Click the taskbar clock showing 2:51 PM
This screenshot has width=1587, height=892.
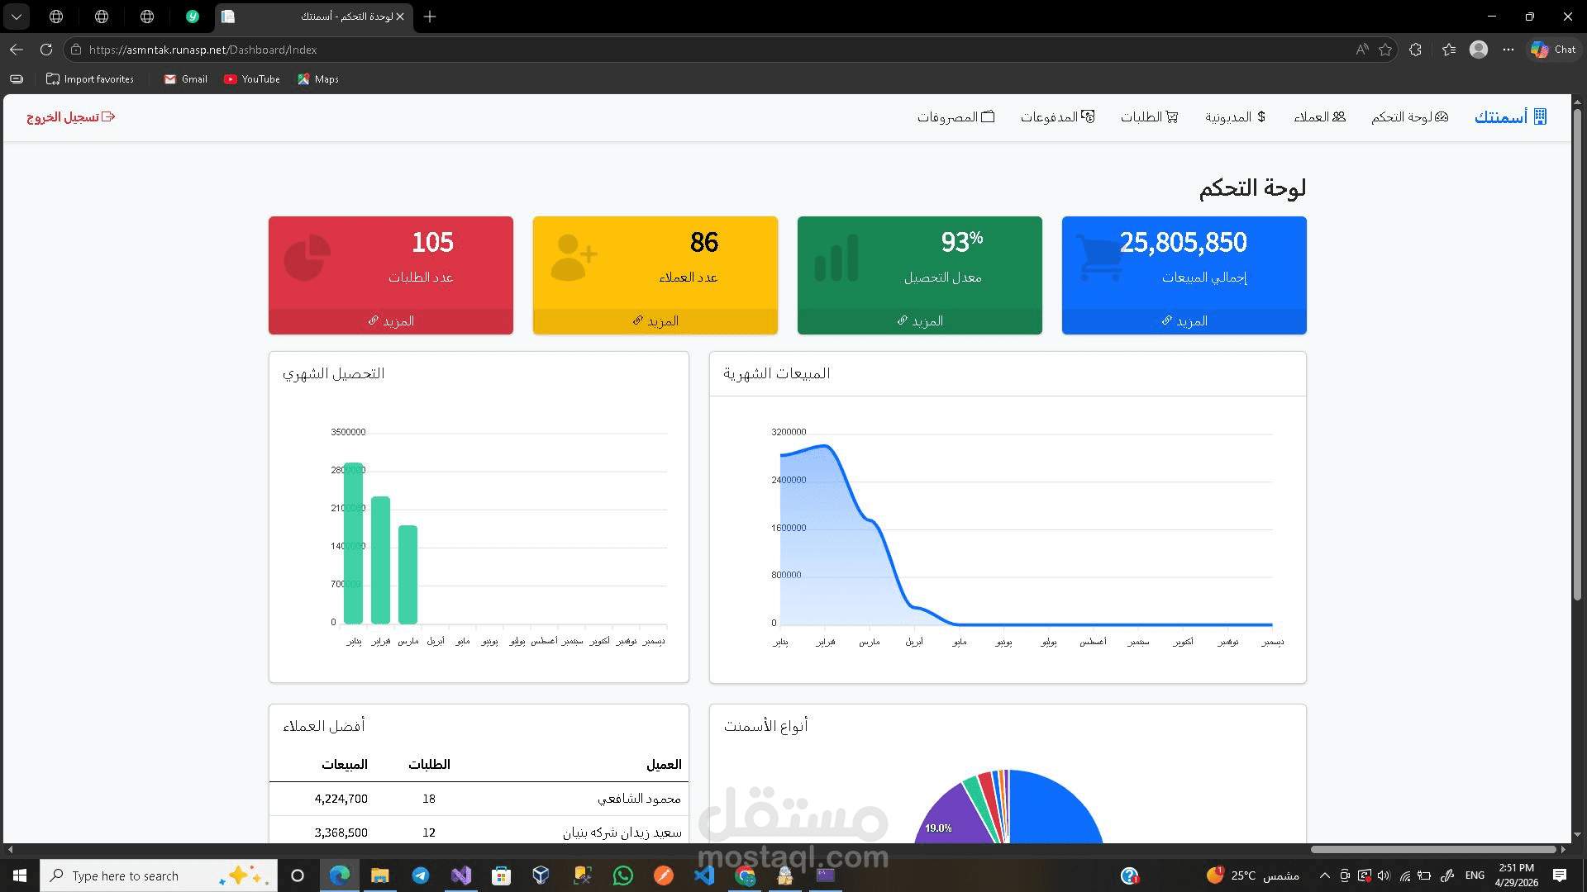click(x=1517, y=875)
